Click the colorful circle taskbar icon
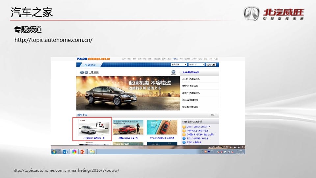The image size is (316, 178). pyautogui.click(x=74, y=152)
